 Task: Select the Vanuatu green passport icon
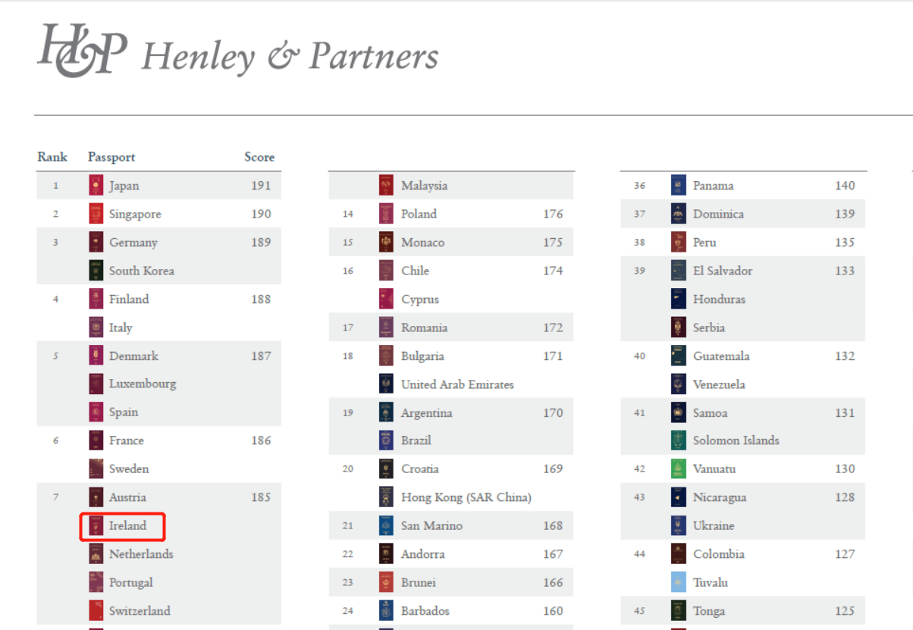pyautogui.click(x=679, y=469)
